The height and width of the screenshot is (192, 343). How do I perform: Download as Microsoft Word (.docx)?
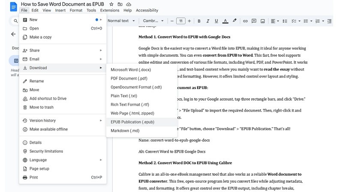(142, 70)
